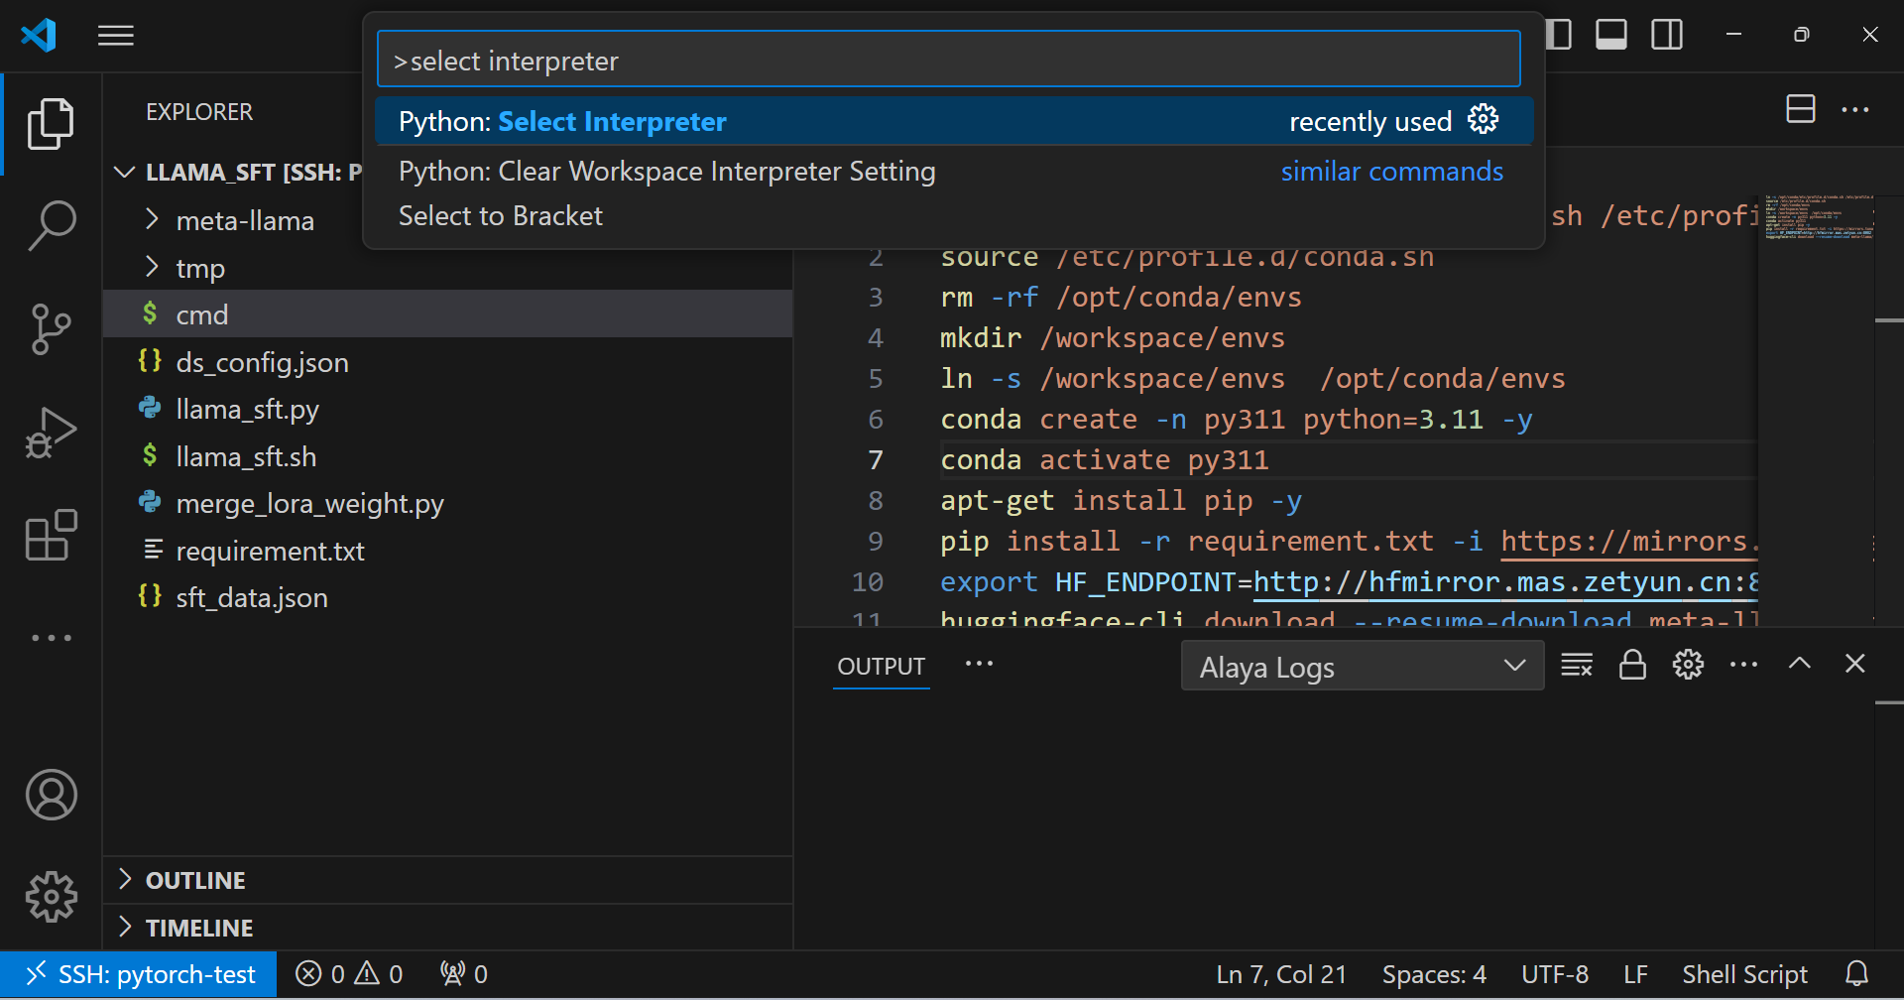The height and width of the screenshot is (1000, 1904).
Task: Clear the output panel log
Action: (x=1576, y=665)
